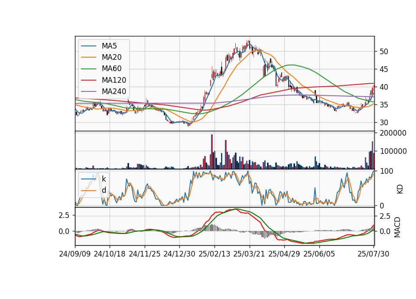Screen dimensions: 416x299
Task: Click the price axis value 50
Action: [x=384, y=52]
